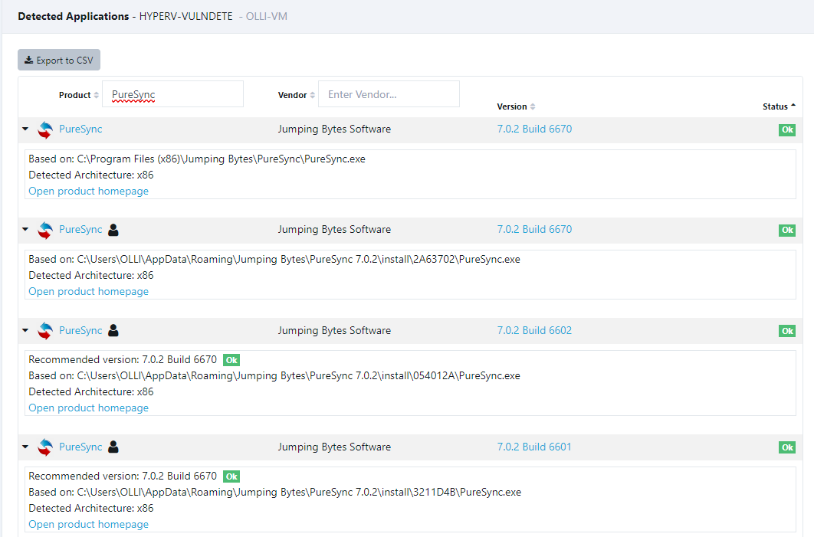The height and width of the screenshot is (537, 814).
Task: Click version 7.0.2 Build 6602 link
Action: 534,330
